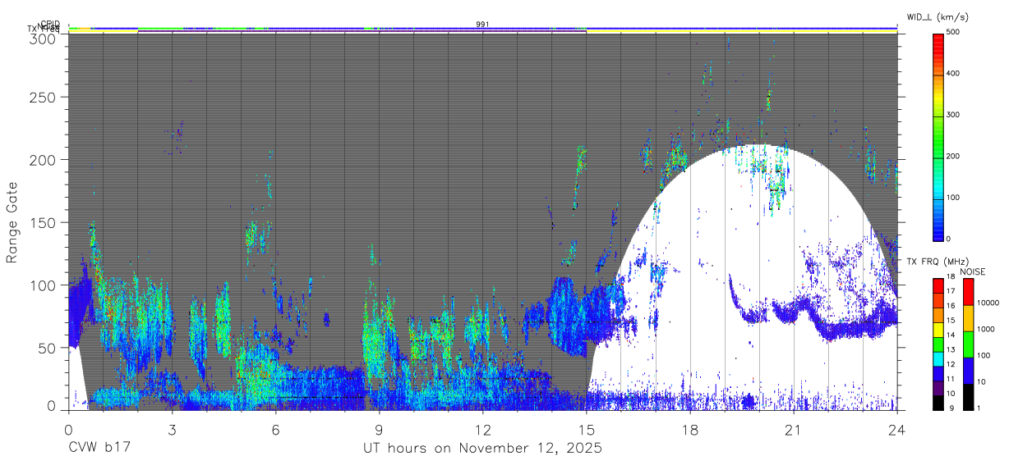Click the 1 tick in NOISE legend
The image size is (1009, 465).
(x=977, y=408)
